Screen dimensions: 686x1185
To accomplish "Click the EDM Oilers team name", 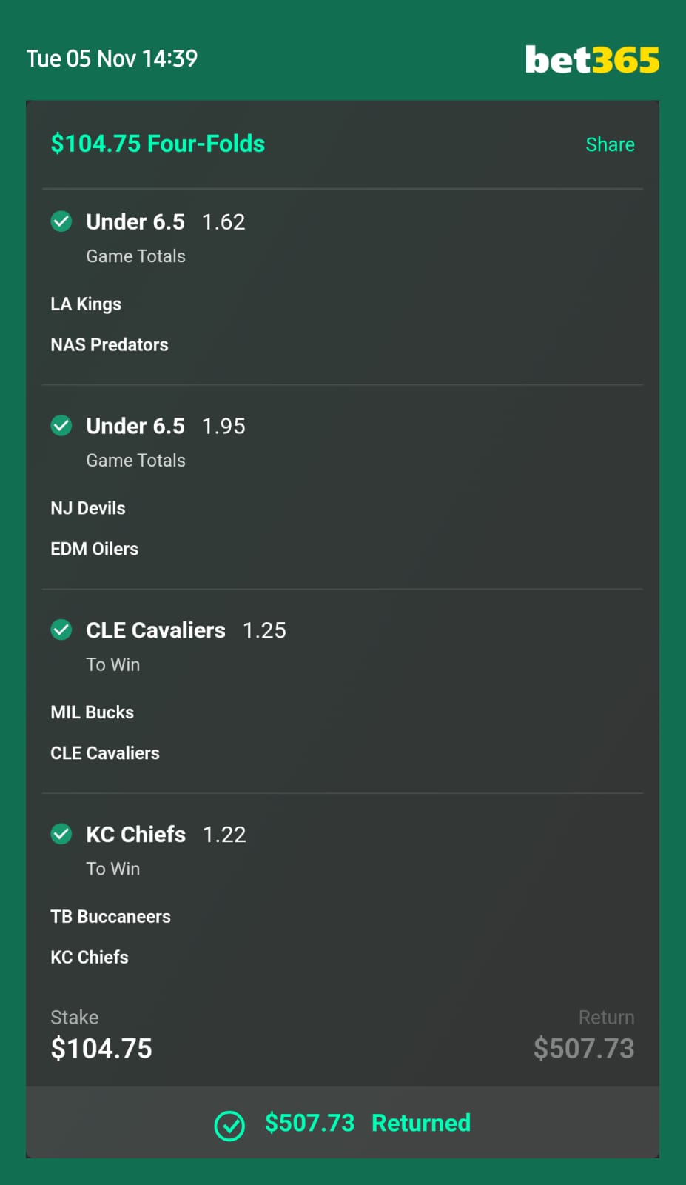I will click(95, 549).
